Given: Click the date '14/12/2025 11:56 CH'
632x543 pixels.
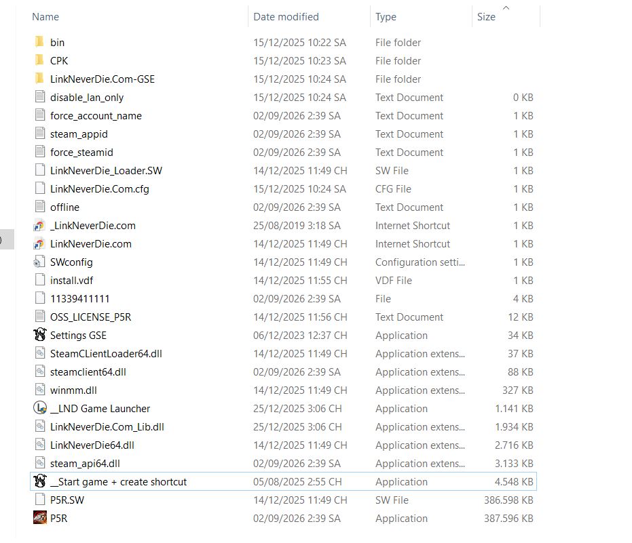Looking at the screenshot, I should (300, 317).
